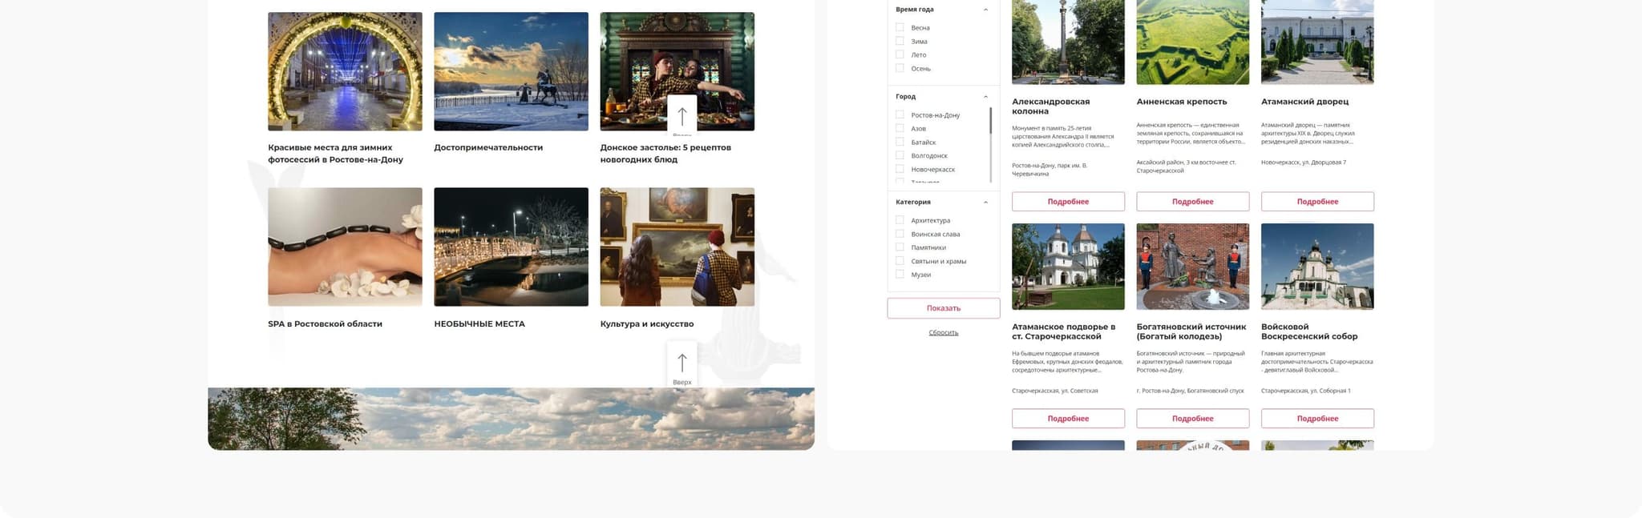Viewport: 1642px width, 518px height.
Task: Tick the Музеи category checkbox
Action: [900, 275]
